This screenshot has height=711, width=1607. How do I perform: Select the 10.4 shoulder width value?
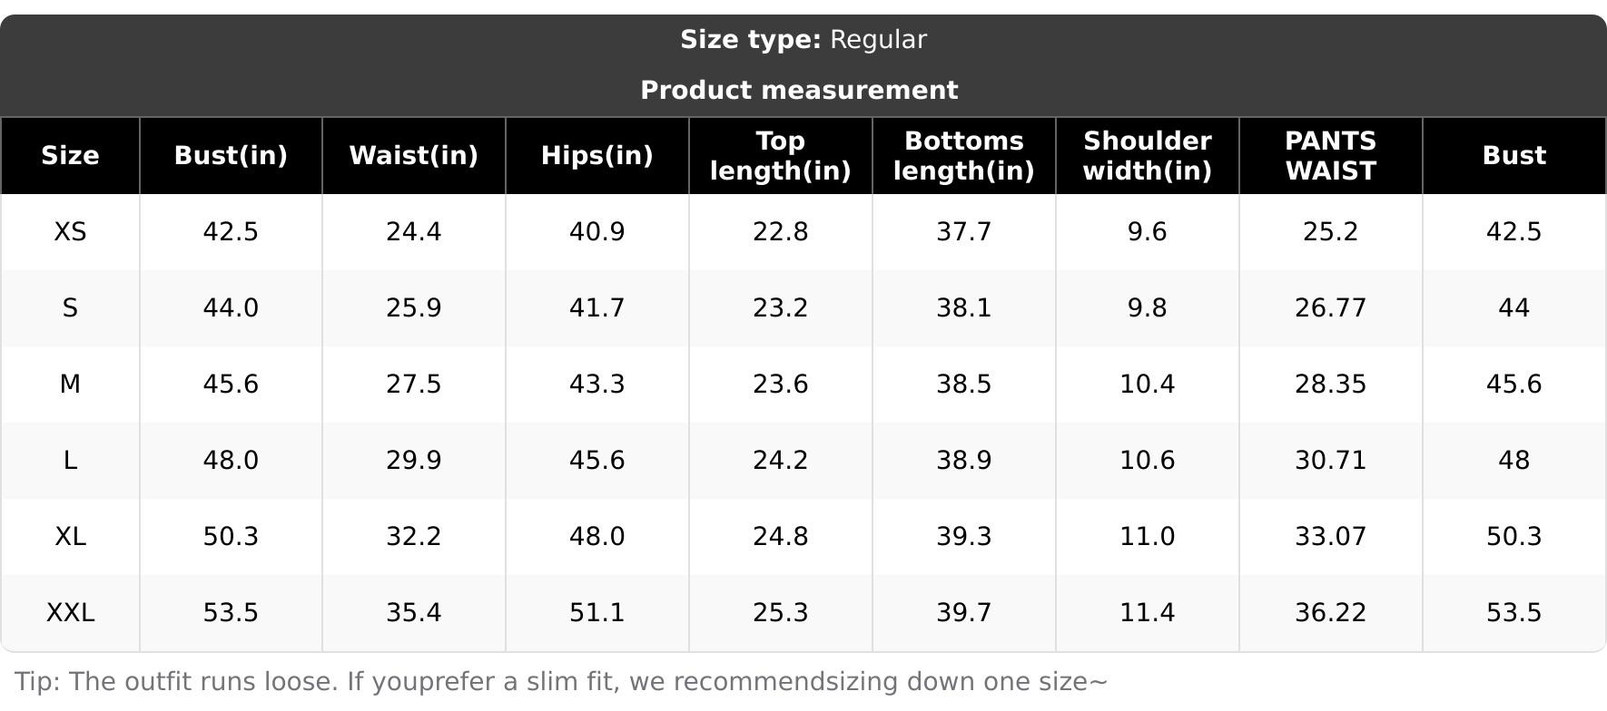(x=1148, y=385)
